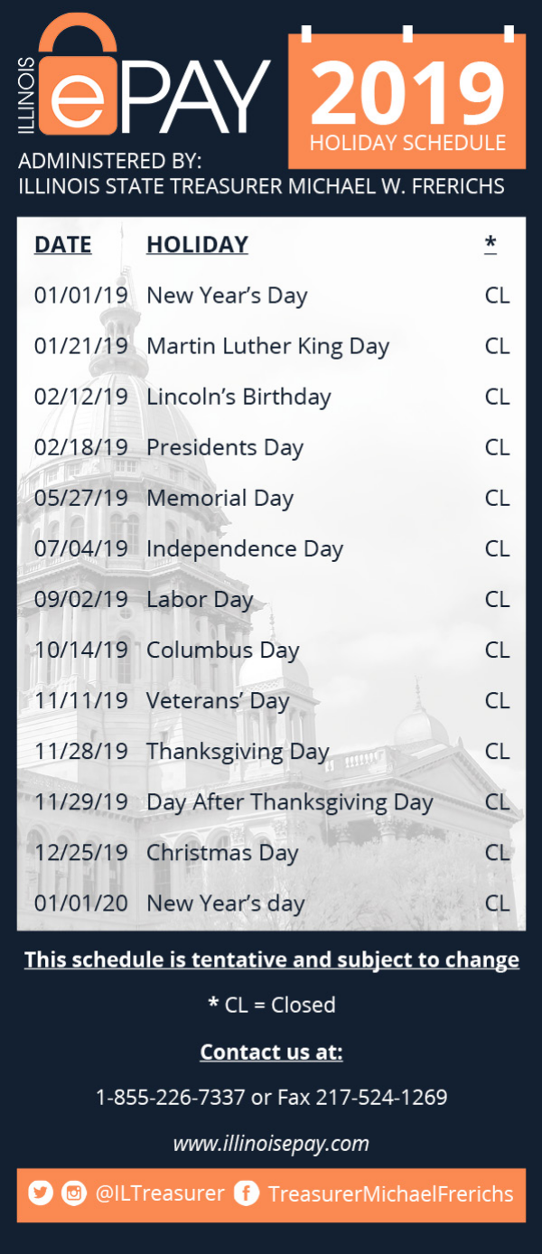This screenshot has width=542, height=1254.
Task: Click the 'Contact us at:' heading
Action: coord(271,1052)
